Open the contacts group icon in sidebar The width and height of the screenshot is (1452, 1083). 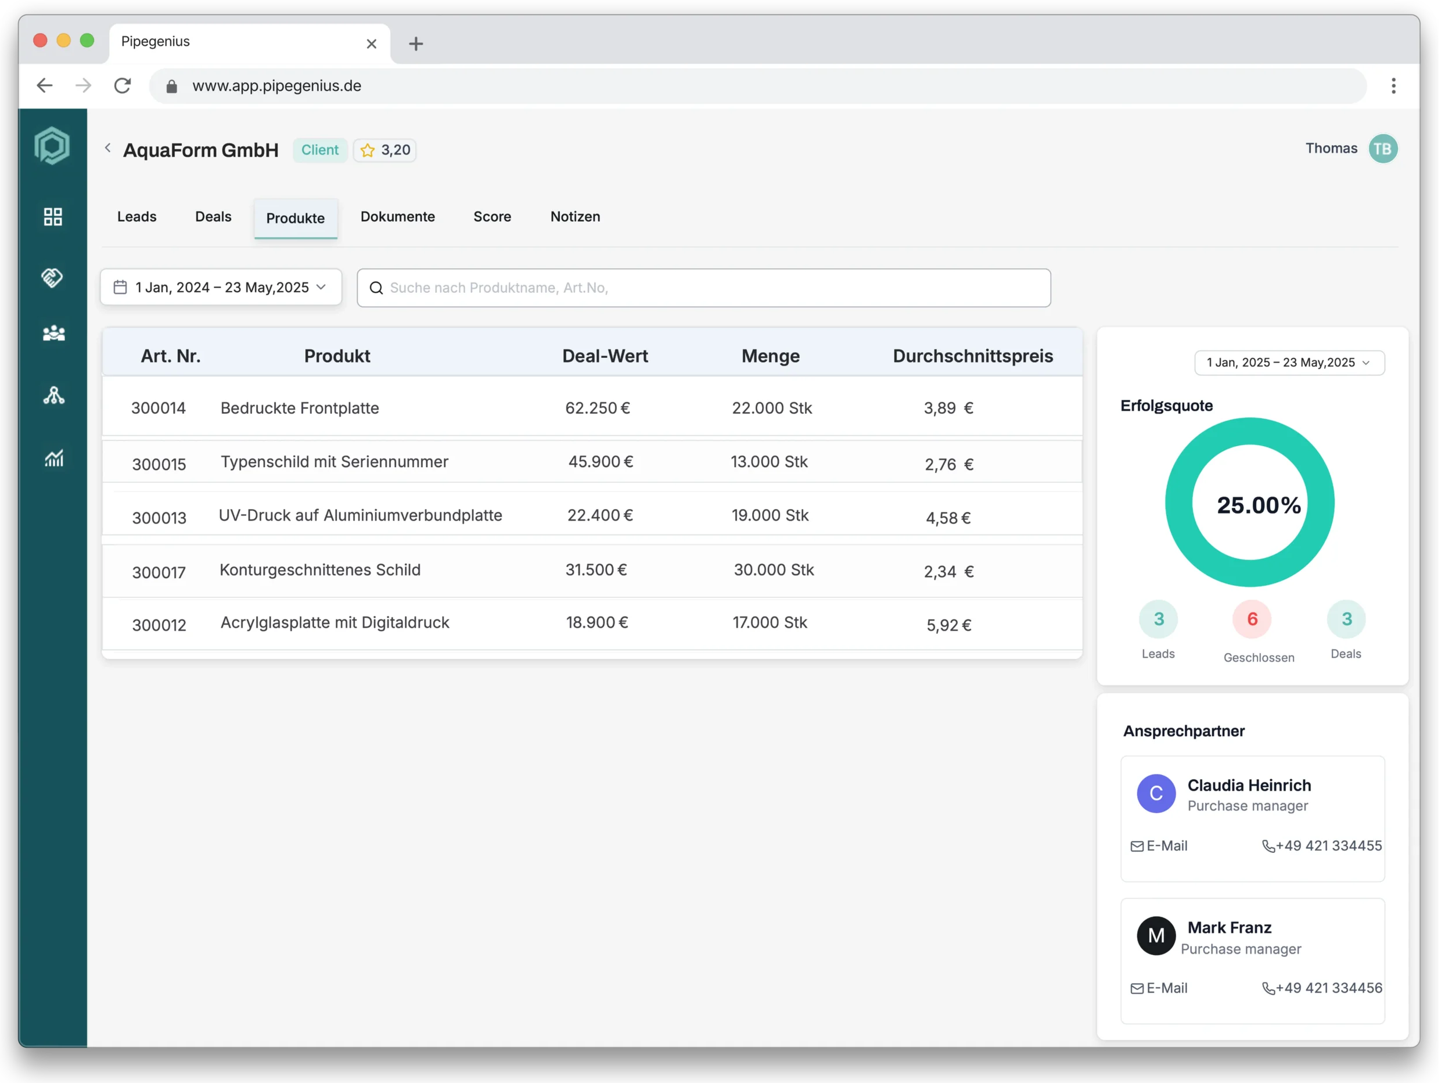coord(53,333)
